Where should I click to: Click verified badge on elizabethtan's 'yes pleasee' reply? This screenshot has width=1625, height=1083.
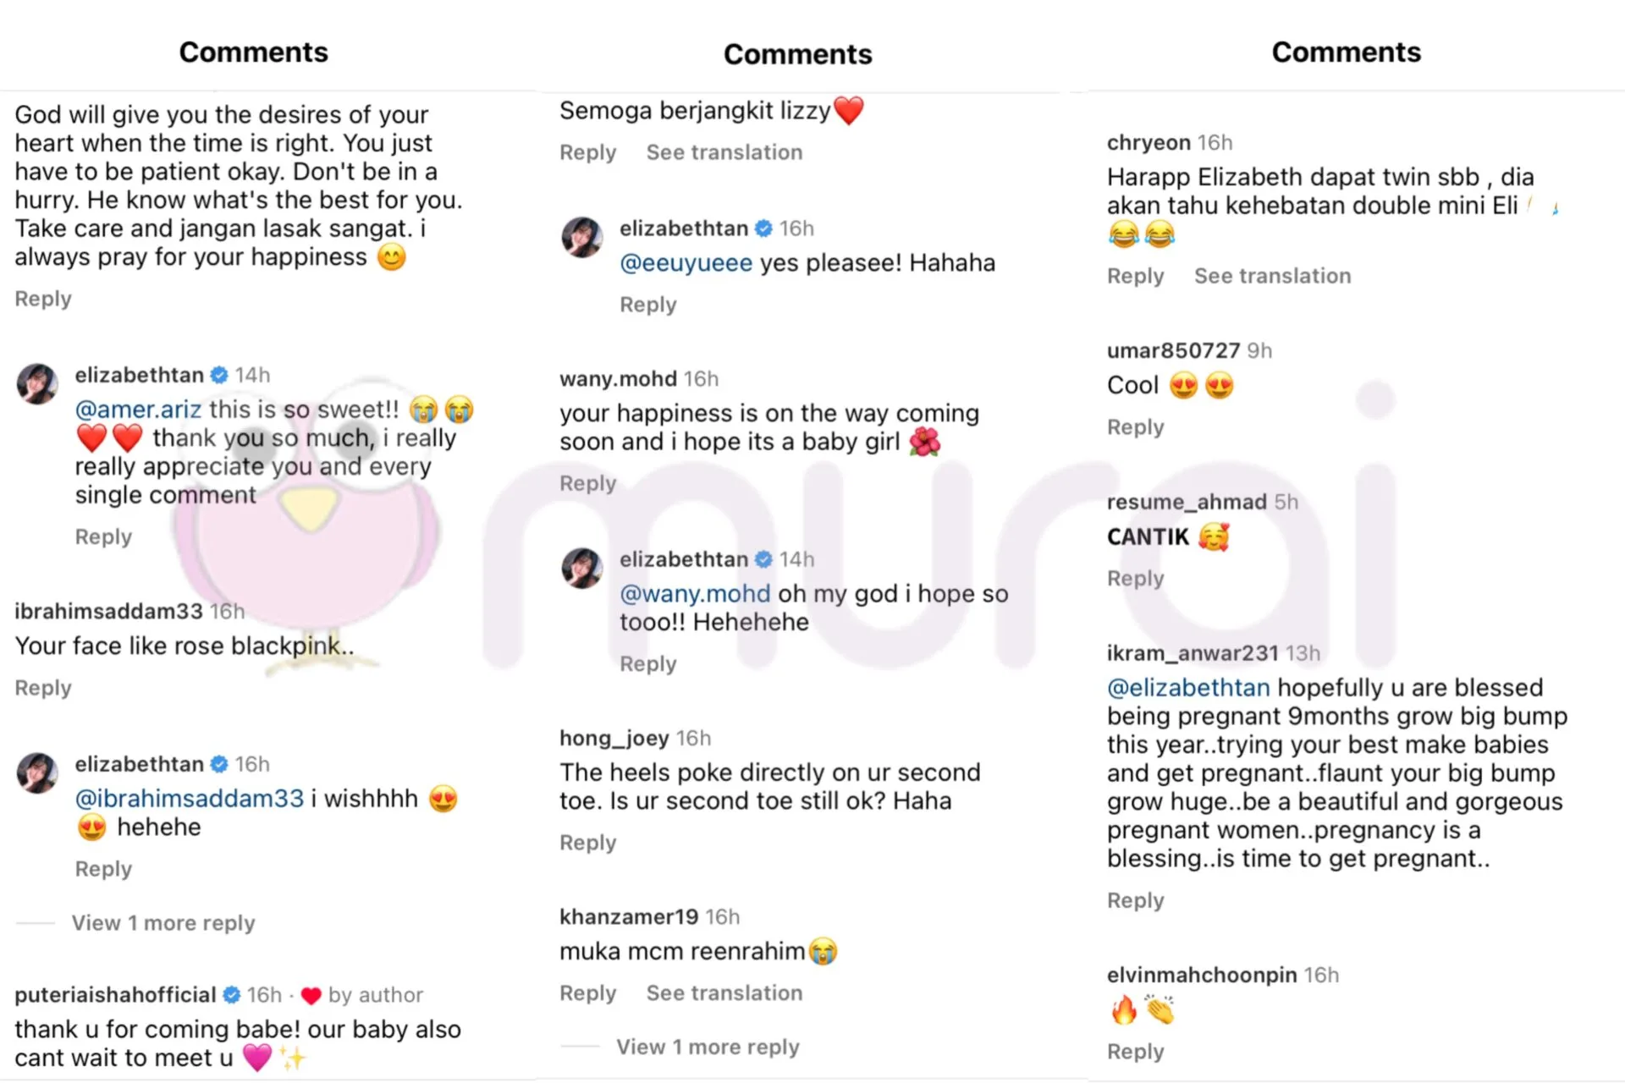pyautogui.click(x=763, y=228)
